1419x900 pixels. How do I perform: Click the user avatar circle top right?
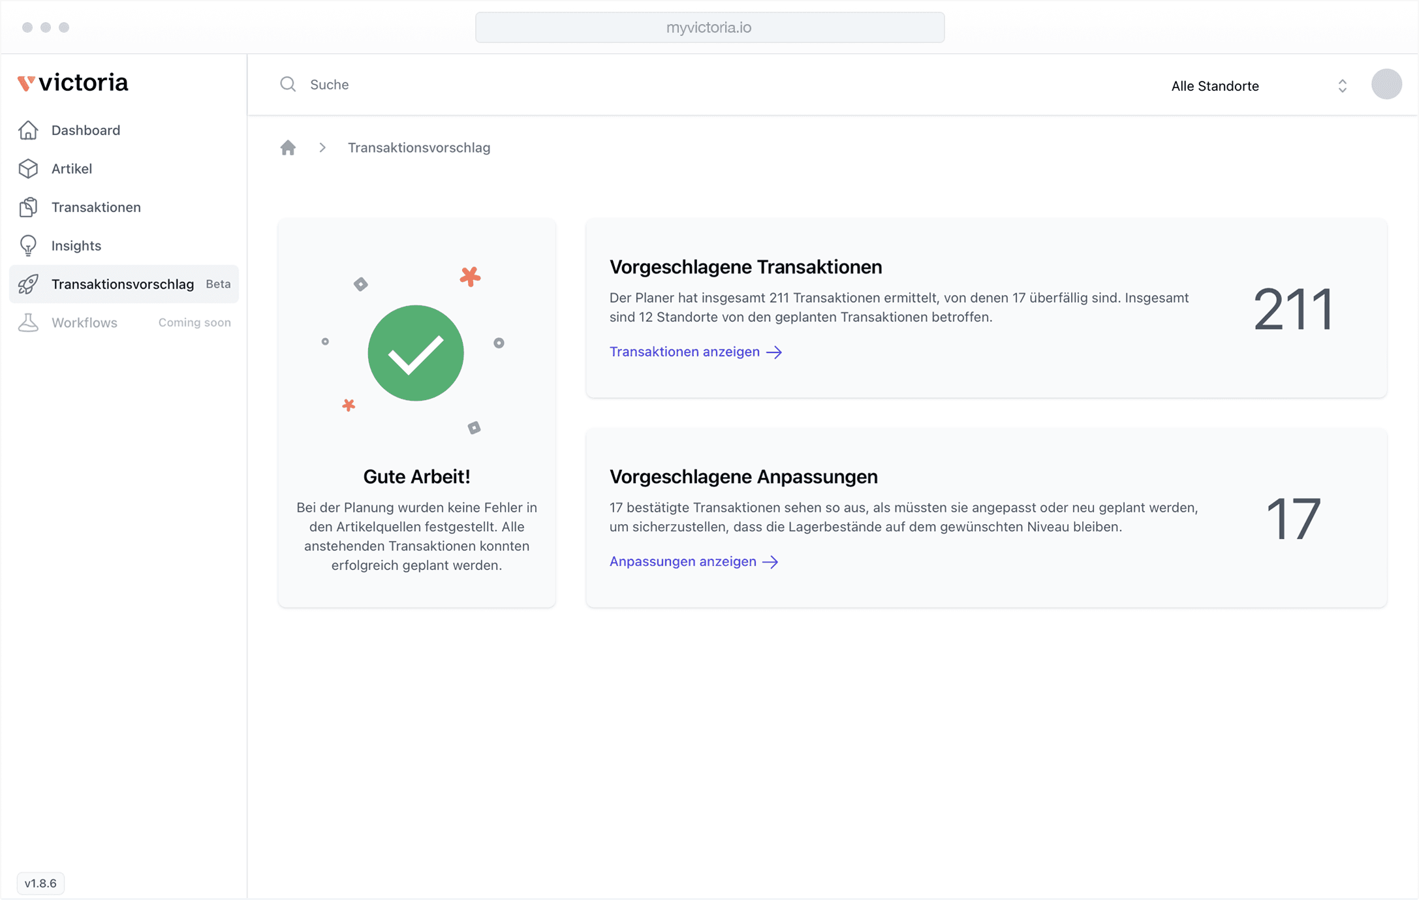click(1387, 84)
